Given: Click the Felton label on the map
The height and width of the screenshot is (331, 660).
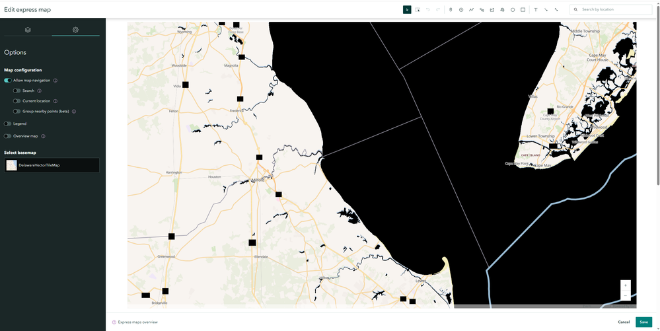Looking at the screenshot, I should click(x=173, y=111).
